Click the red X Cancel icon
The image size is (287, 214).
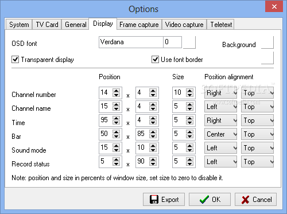point(245,200)
